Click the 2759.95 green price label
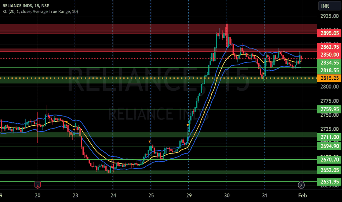 pyautogui.click(x=330, y=109)
